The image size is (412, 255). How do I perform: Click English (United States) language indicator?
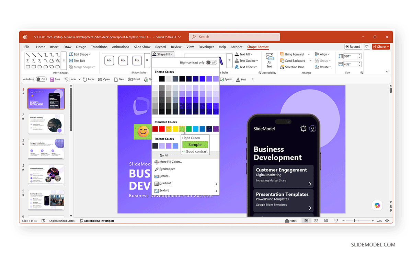[x=62, y=221]
